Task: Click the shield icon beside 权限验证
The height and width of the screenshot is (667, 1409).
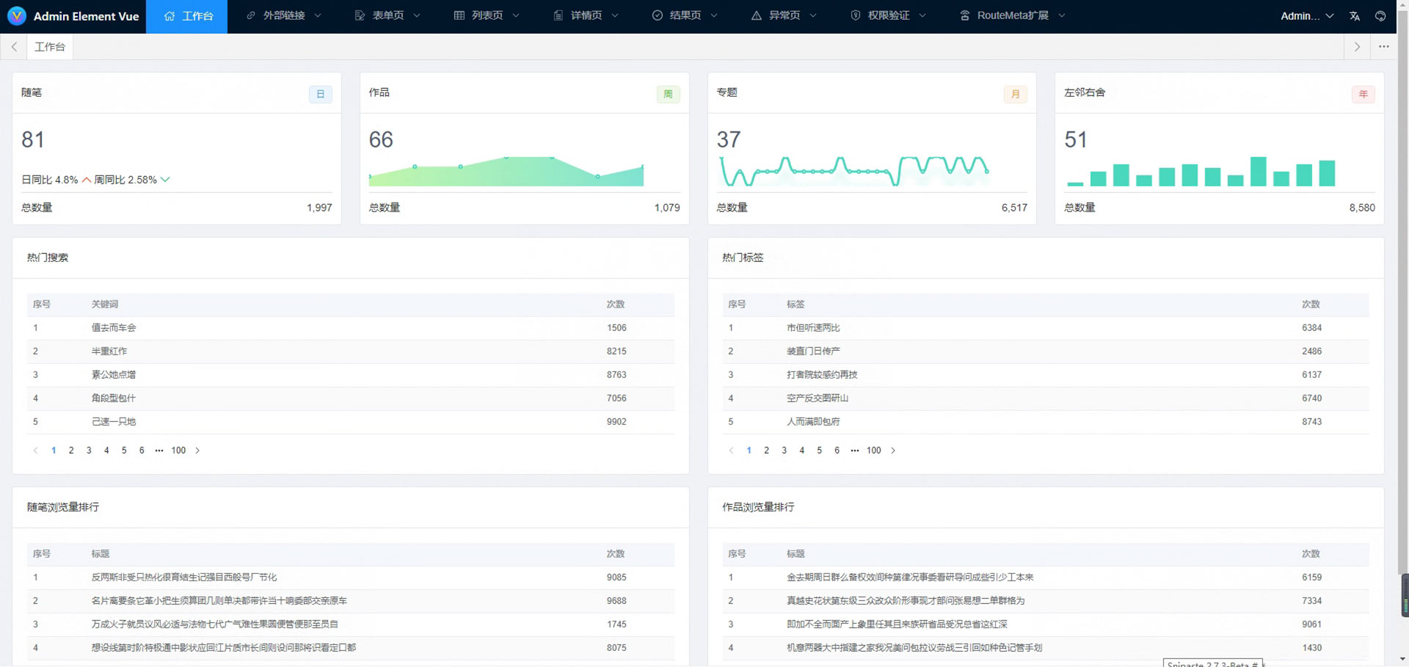Action: coord(856,15)
